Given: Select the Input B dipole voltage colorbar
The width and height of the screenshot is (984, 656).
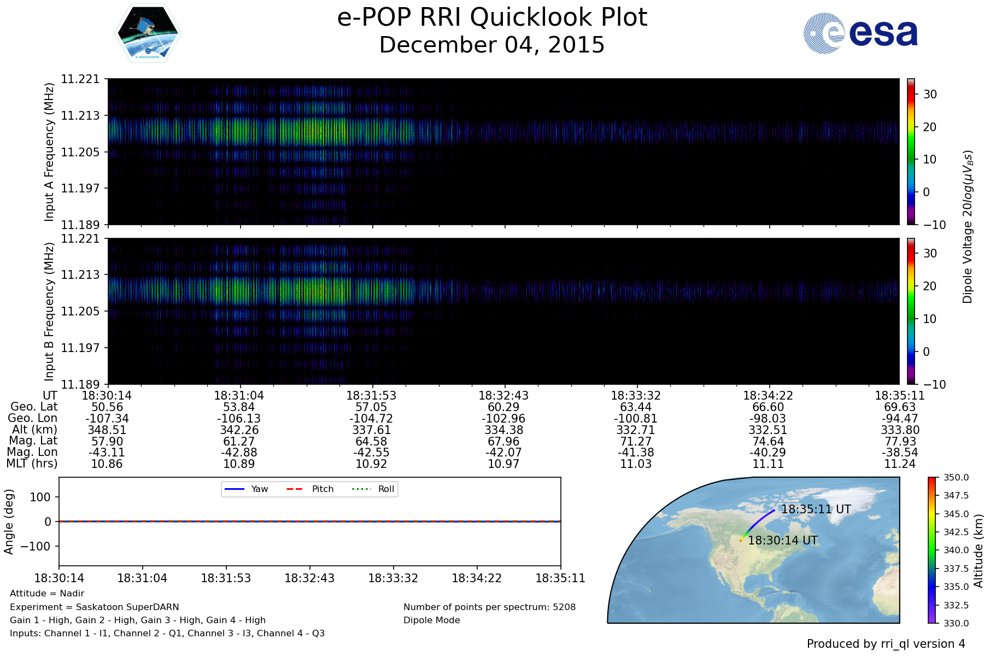Looking at the screenshot, I should (x=911, y=311).
